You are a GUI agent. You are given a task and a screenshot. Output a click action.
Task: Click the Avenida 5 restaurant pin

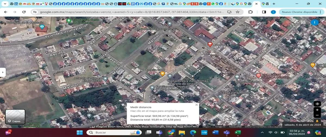[x=209, y=44]
